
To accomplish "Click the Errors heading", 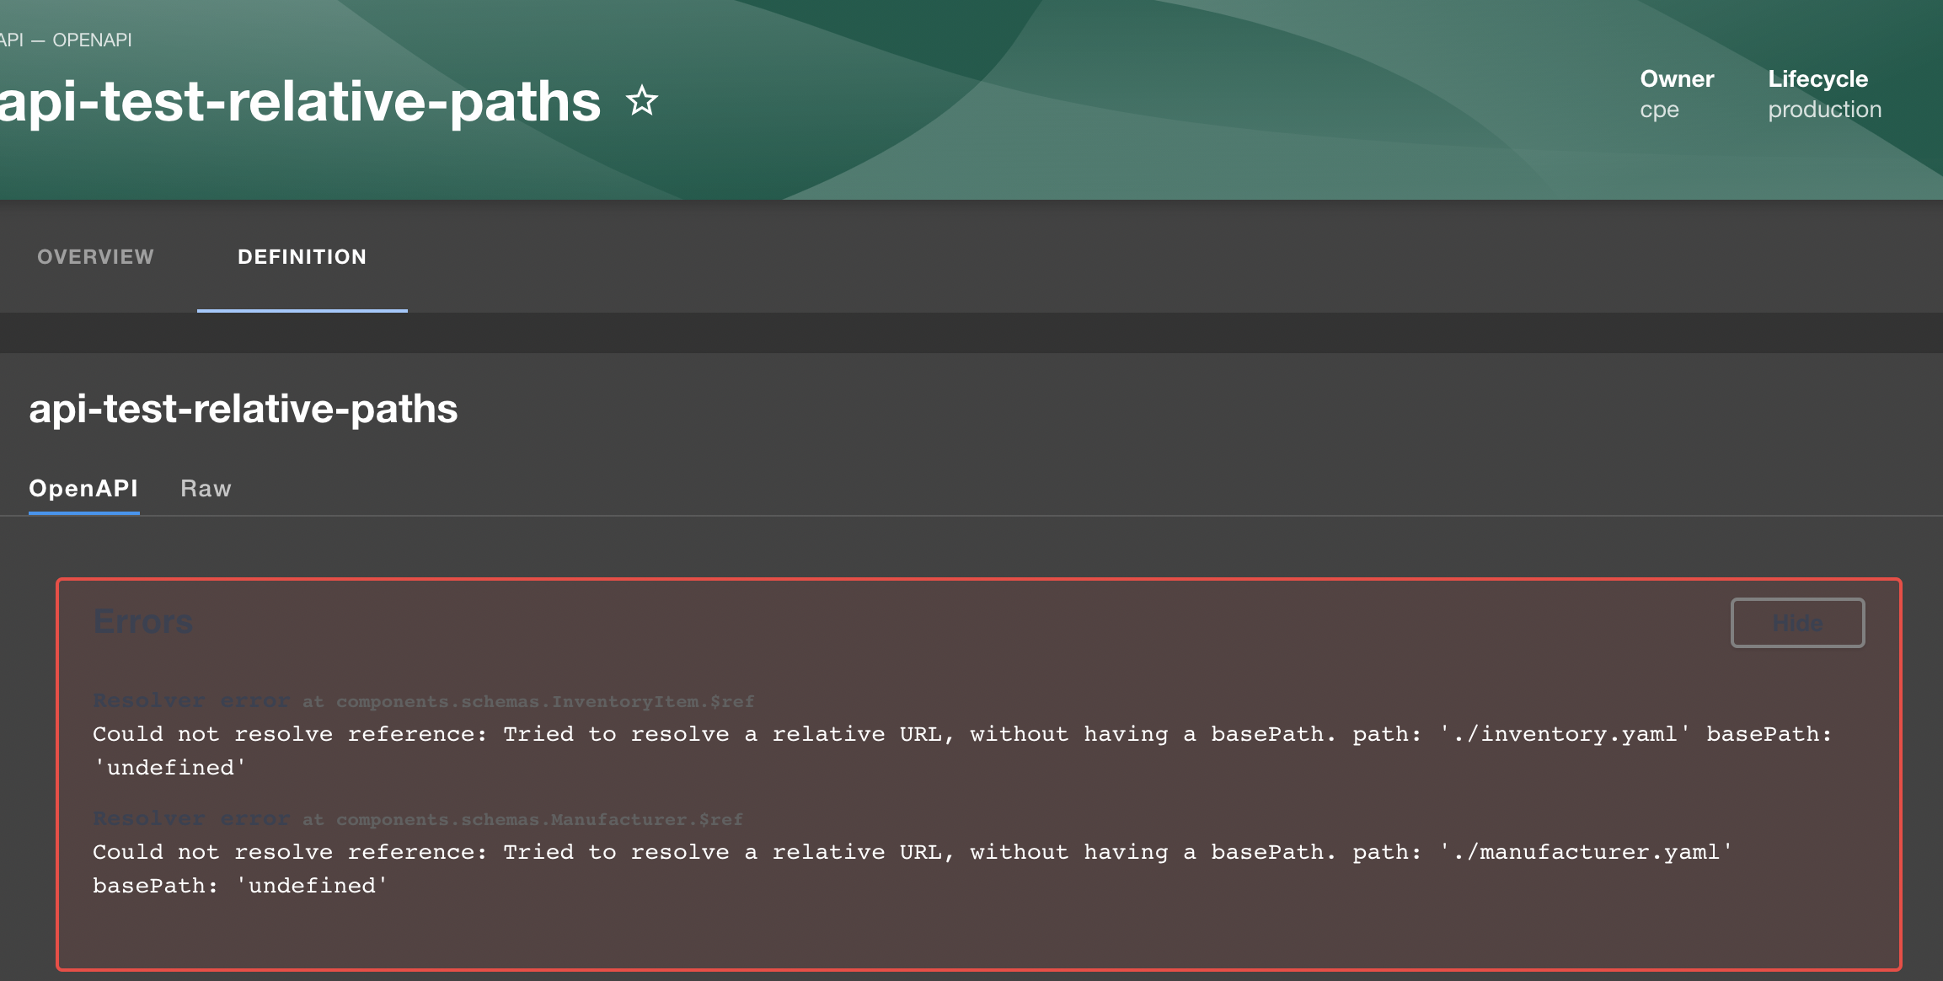I will [143, 622].
